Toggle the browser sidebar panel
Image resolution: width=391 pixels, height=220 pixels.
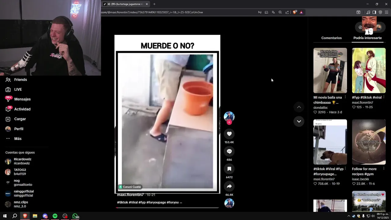(x=374, y=12)
